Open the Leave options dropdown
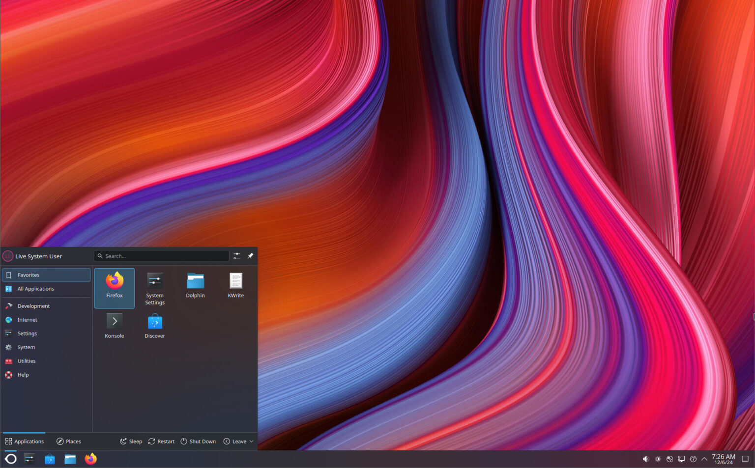755x468 pixels. pyautogui.click(x=238, y=441)
